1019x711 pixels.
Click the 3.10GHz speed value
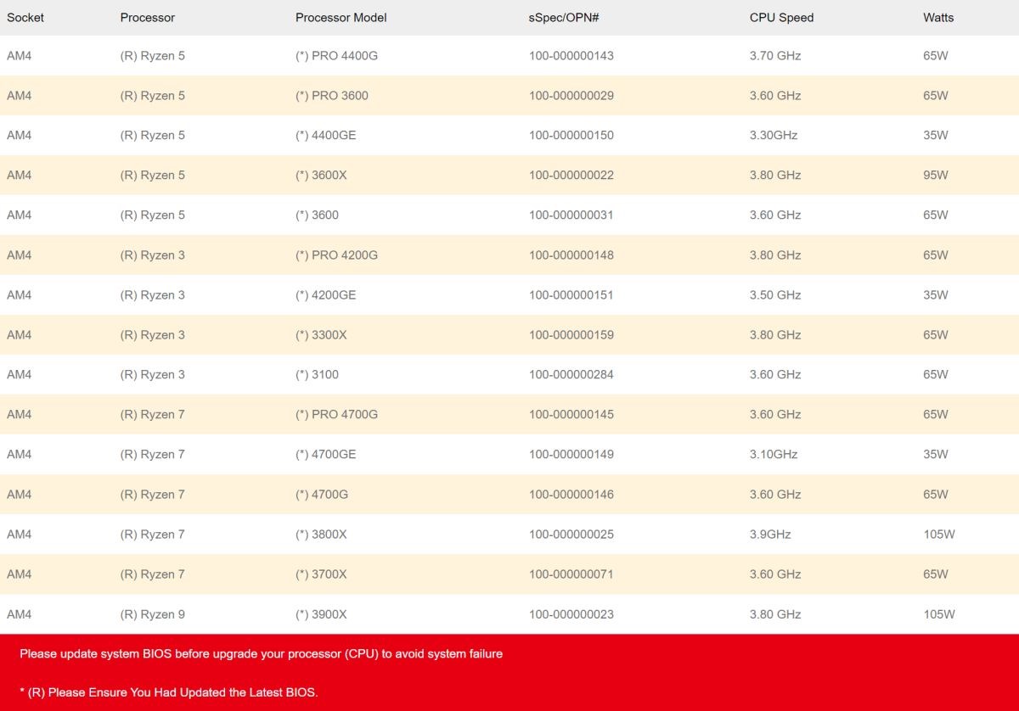point(774,455)
